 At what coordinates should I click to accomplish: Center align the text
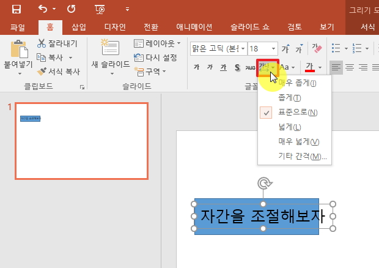click(x=350, y=67)
